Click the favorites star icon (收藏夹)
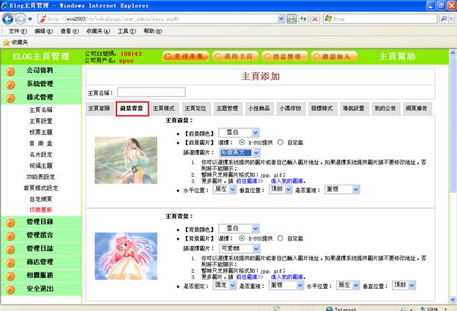Screen dimensions: 457x311 6,42
